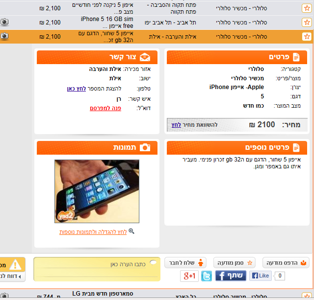
Task: Click the magnifier icon below the phone photo
Action: [131, 231]
